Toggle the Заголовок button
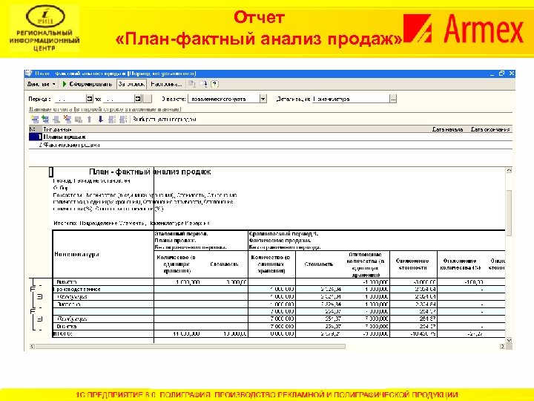The width and height of the screenshot is (534, 401). click(x=131, y=84)
